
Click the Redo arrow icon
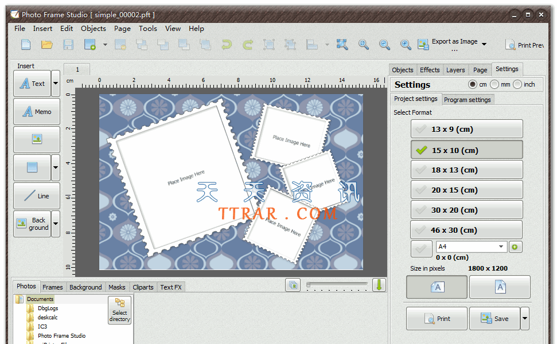(248, 45)
